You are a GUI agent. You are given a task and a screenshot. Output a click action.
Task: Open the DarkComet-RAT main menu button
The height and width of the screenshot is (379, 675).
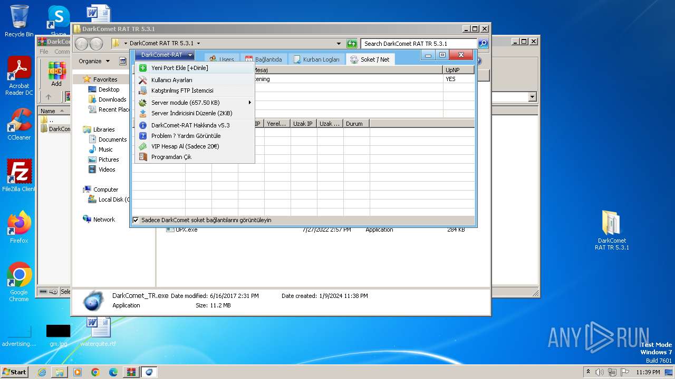click(165, 55)
